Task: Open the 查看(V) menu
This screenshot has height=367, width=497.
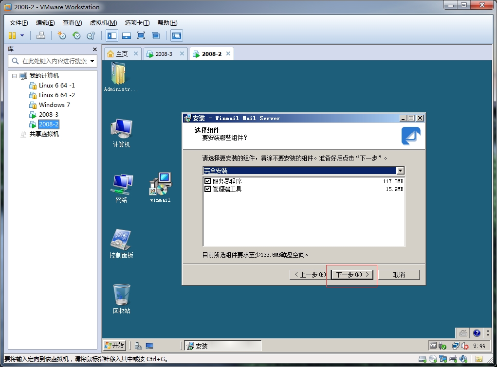Action: point(72,23)
